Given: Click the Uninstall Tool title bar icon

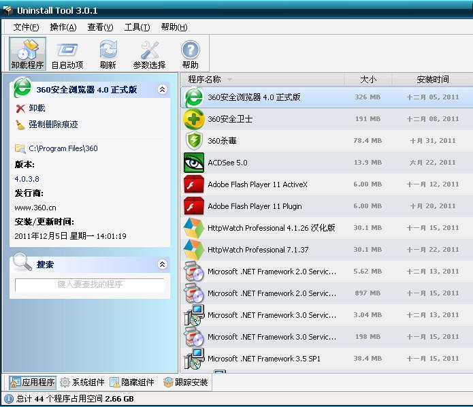Looking at the screenshot, I should pyautogui.click(x=8, y=10).
